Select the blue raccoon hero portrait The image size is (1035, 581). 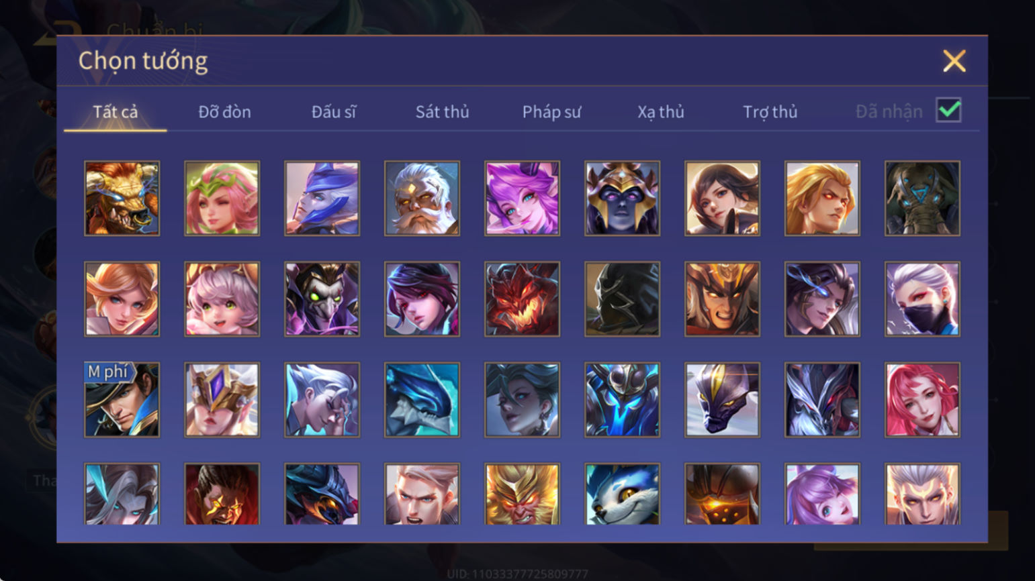point(622,494)
